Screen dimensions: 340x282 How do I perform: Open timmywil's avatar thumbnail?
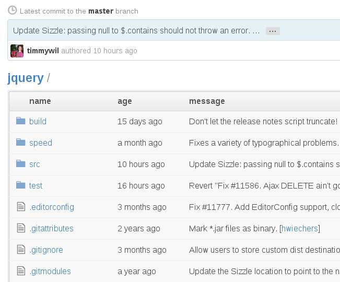(x=17, y=51)
